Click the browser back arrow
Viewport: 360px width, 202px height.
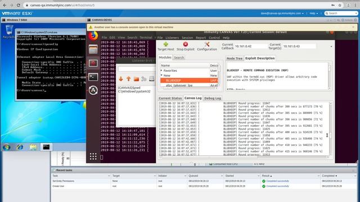pos(4,5)
